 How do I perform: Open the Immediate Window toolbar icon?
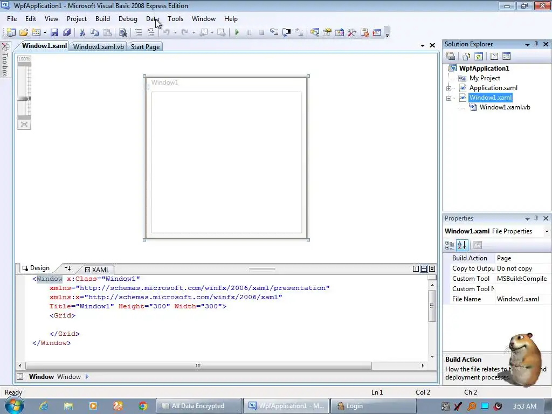(x=377, y=33)
